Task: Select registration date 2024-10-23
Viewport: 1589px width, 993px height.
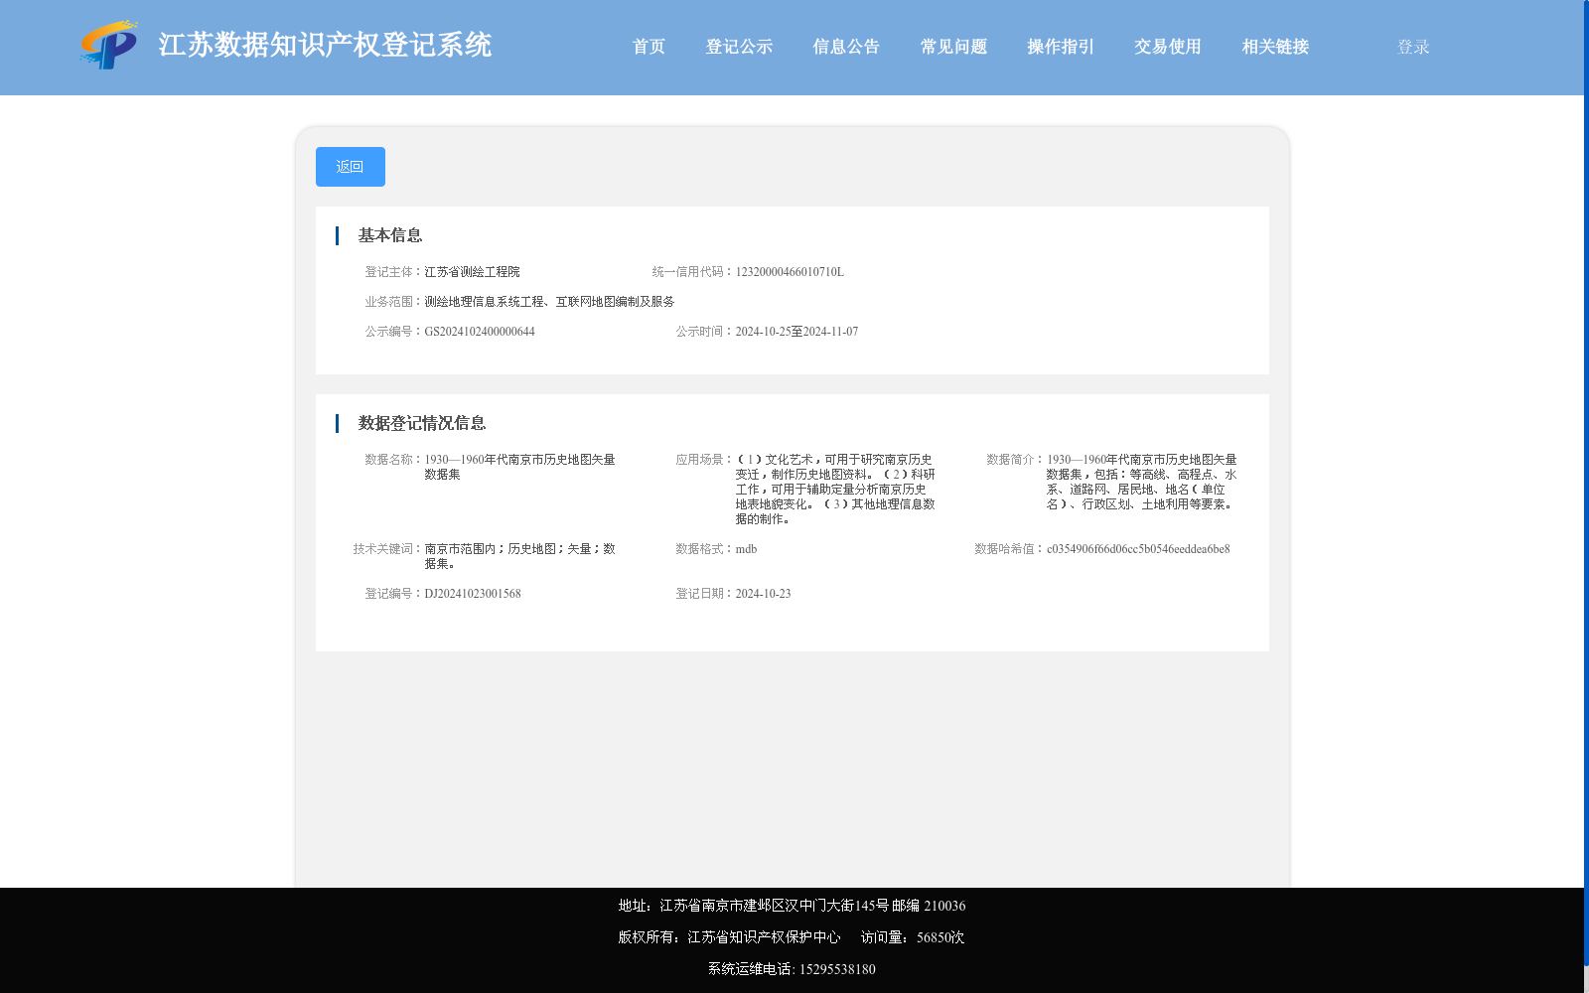Action: (x=763, y=594)
